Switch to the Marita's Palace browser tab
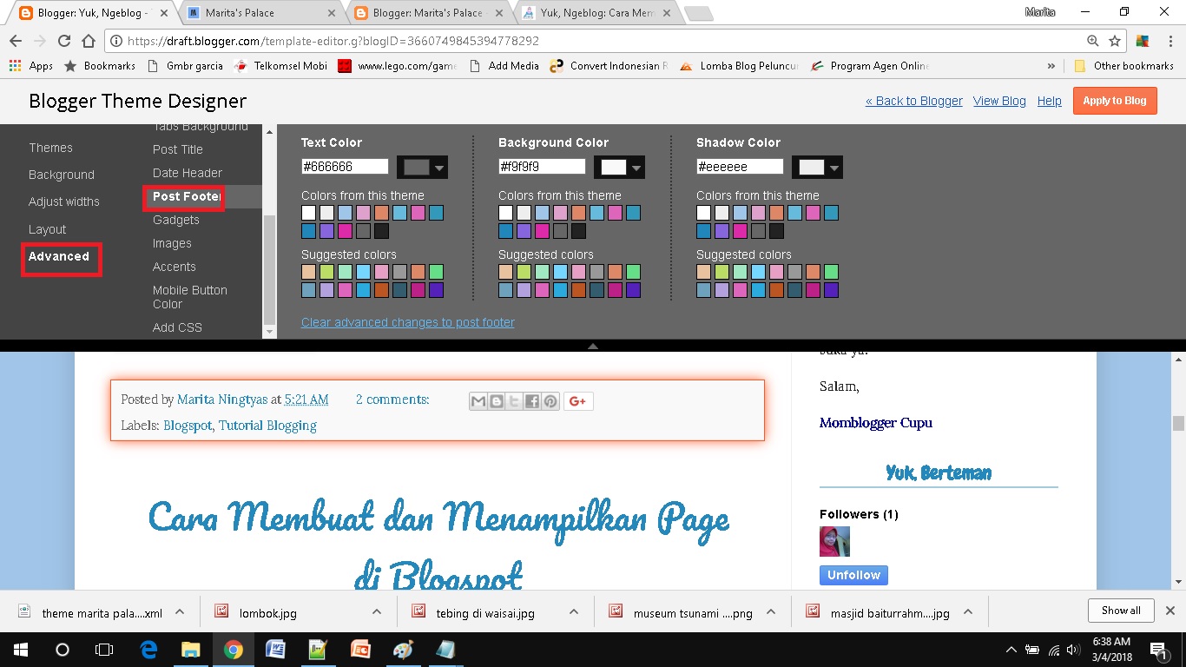 (x=260, y=12)
